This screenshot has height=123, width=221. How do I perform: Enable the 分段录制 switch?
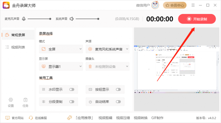click(x=72, y=102)
